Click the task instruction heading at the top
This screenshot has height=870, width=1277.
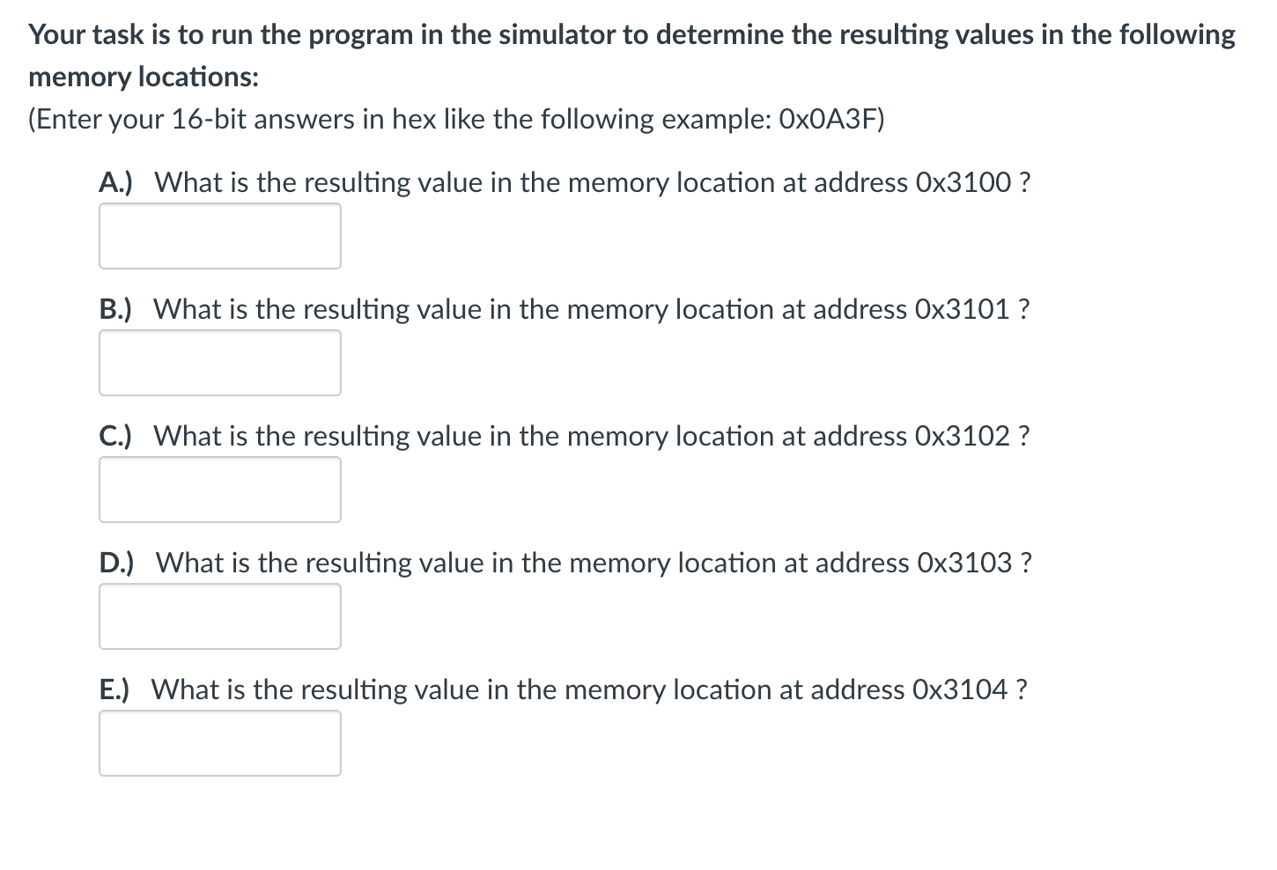click(631, 34)
